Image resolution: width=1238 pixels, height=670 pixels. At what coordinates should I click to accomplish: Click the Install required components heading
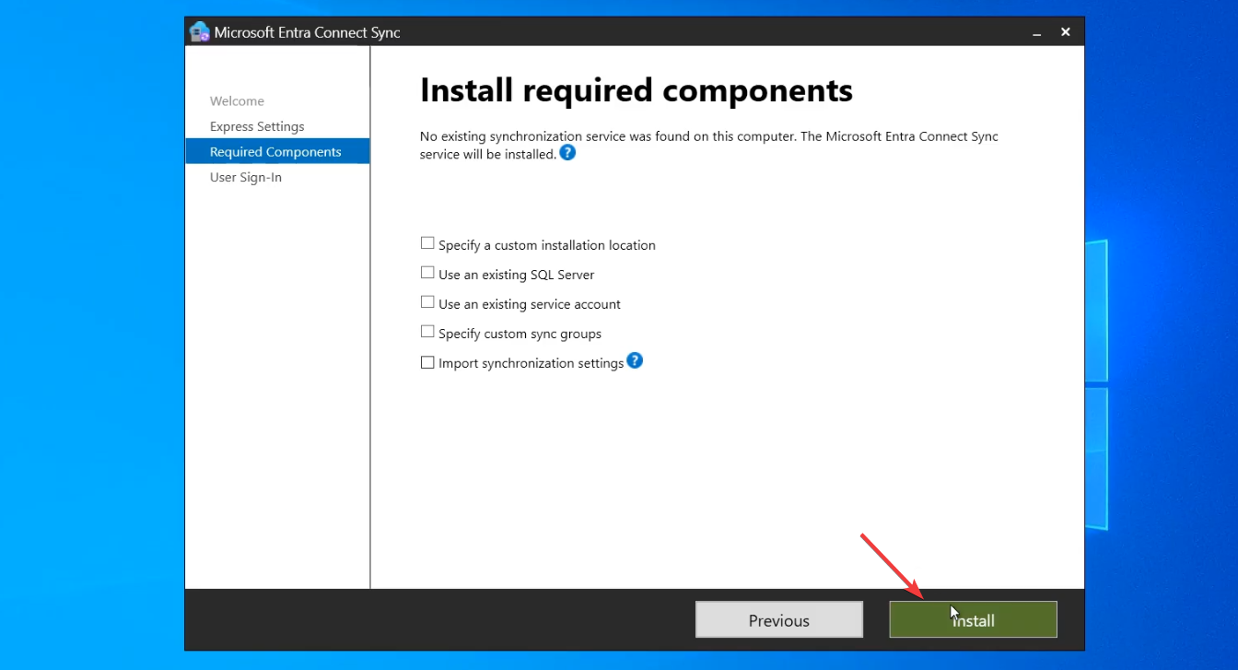coord(637,91)
